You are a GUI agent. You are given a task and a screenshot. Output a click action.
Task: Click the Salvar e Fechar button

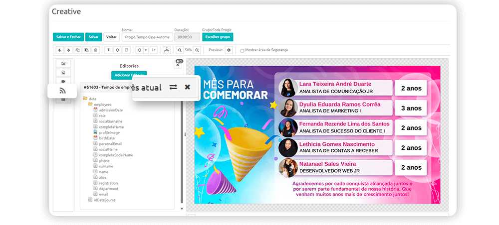(x=68, y=37)
